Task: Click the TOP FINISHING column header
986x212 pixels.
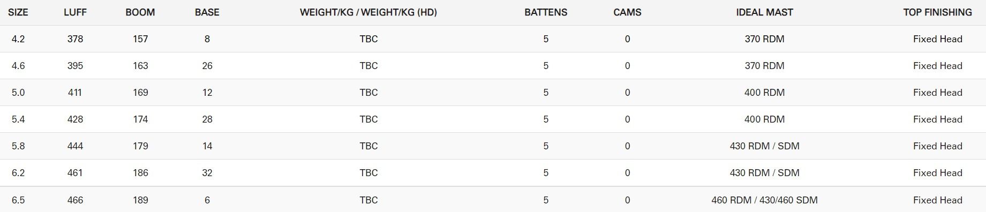Action: 938,12
